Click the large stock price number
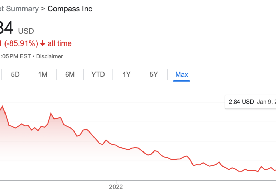276x196 pixels. (x=6, y=29)
